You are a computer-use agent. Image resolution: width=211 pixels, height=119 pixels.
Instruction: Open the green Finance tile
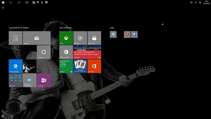[x=66, y=66]
